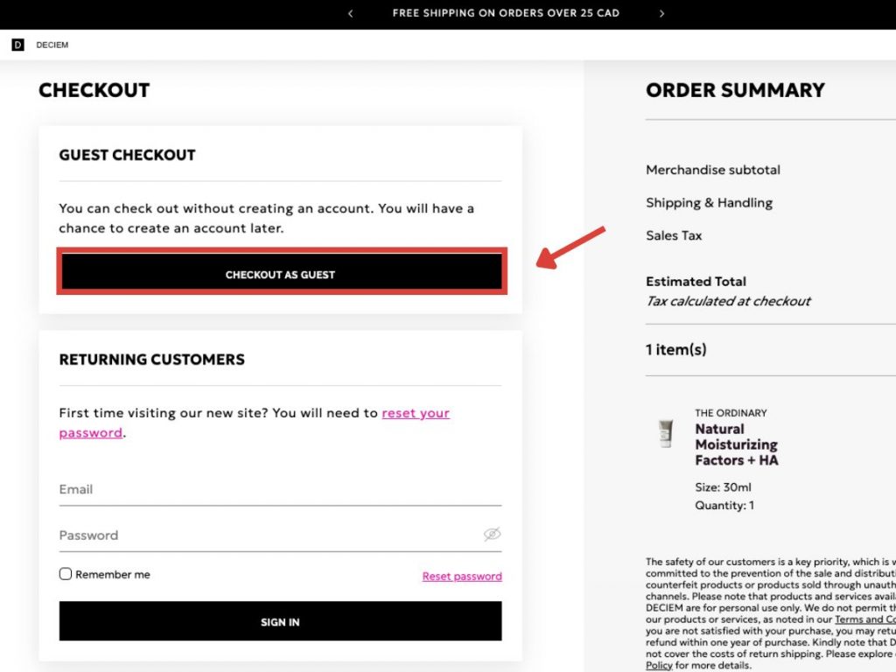Open the Policy link in the disclaimer
This screenshot has height=672, width=896.
[x=659, y=666]
